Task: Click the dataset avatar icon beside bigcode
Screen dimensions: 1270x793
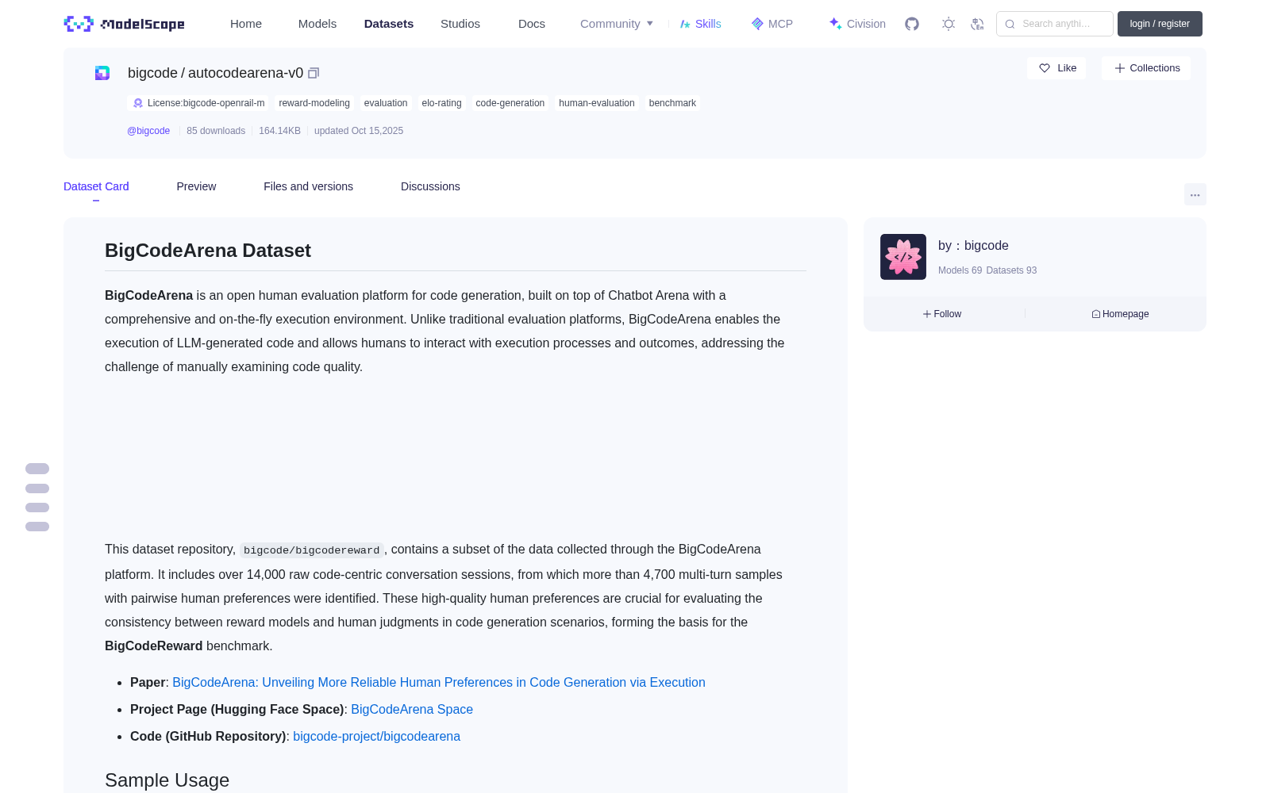Action: click(x=102, y=73)
